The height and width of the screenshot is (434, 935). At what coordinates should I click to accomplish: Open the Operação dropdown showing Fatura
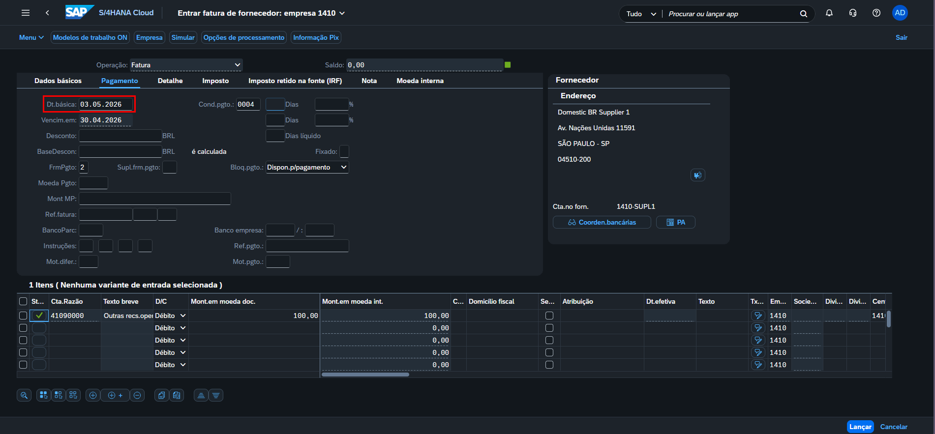pyautogui.click(x=186, y=65)
